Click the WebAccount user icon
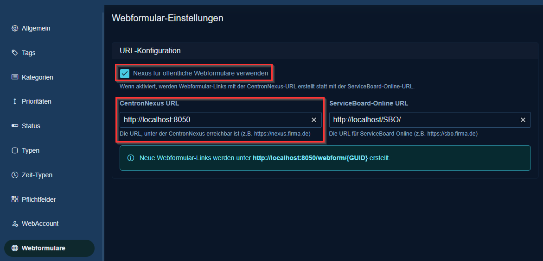Viewport: 543px width, 261px height. click(x=14, y=224)
